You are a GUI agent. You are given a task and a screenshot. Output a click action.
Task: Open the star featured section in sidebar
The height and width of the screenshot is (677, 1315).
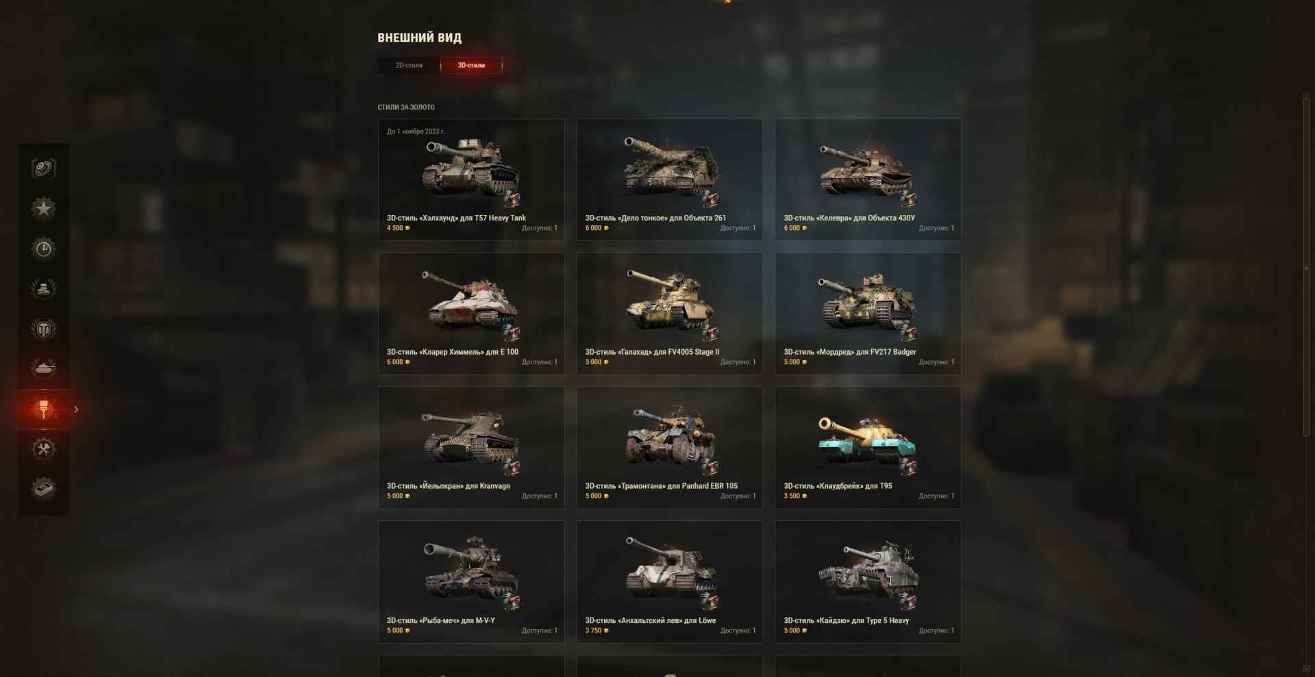tap(44, 208)
